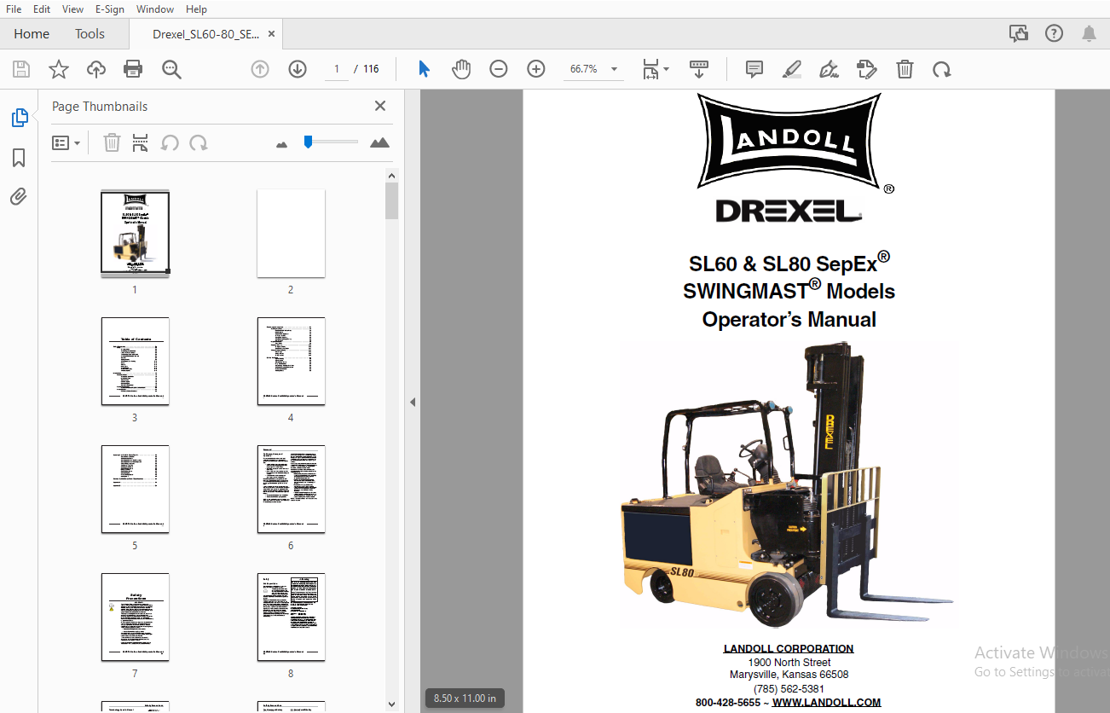Delete page using toolbar trash icon
Viewport: 1110px width, 713px height.
coord(905,69)
